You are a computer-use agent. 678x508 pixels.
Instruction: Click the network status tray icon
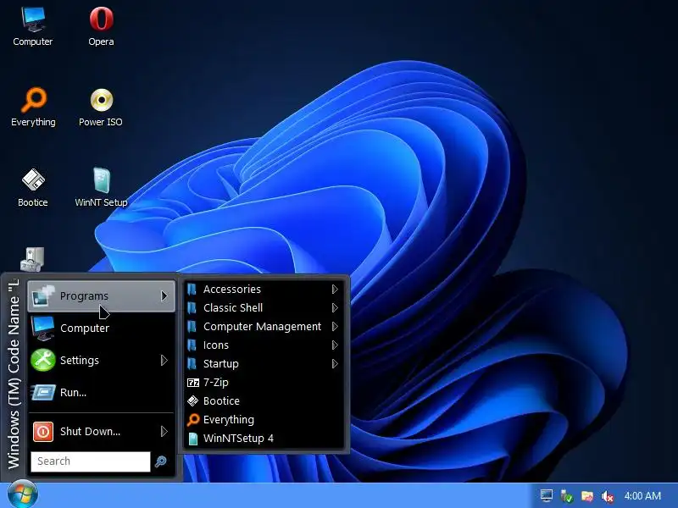tap(566, 496)
